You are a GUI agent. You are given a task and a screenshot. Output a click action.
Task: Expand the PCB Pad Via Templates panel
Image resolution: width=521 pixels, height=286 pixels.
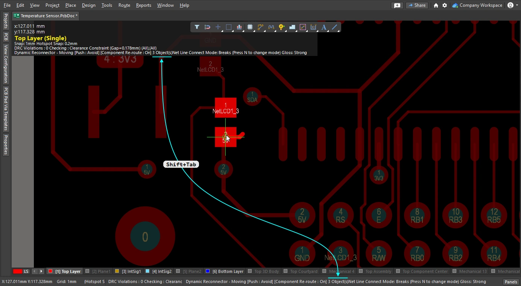(x=6, y=109)
